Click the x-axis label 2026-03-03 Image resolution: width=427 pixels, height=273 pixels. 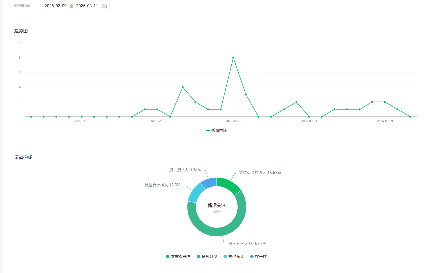[x=309, y=121]
